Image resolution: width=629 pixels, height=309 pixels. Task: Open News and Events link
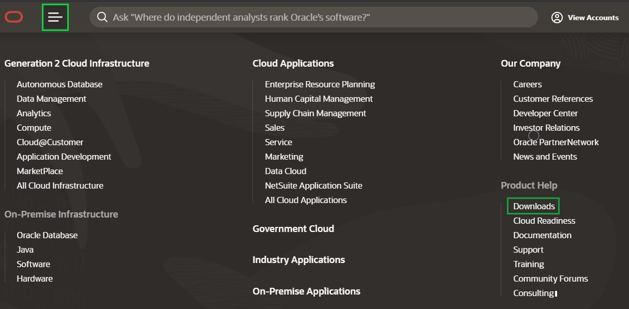[545, 157]
